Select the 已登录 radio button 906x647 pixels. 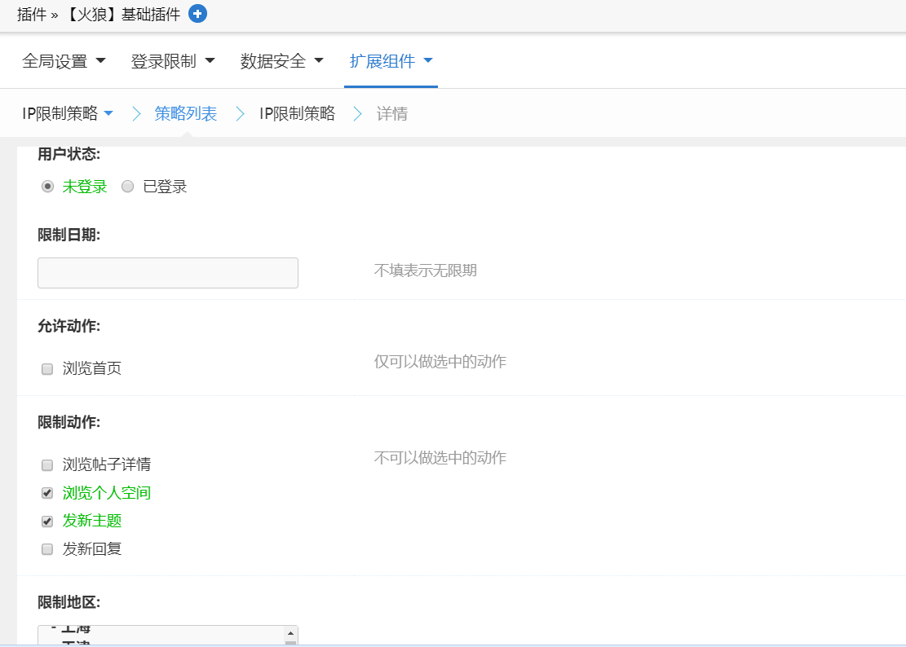(127, 187)
